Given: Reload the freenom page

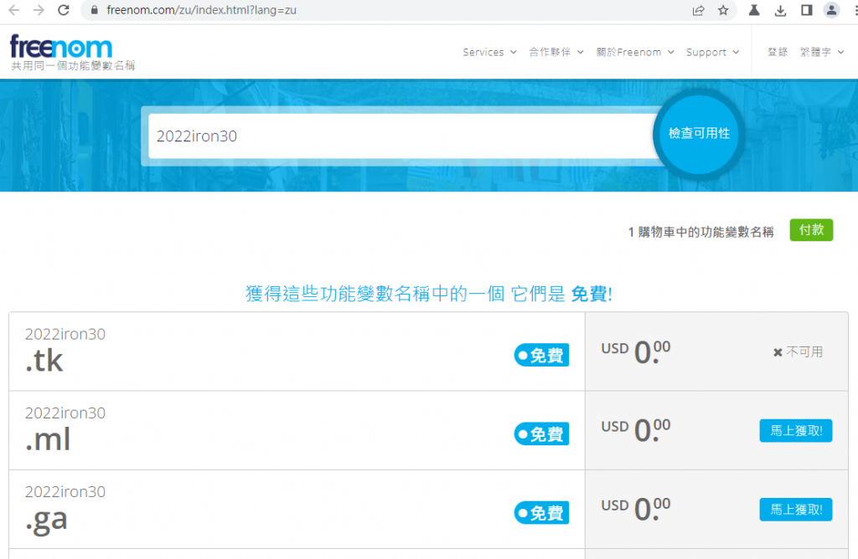Looking at the screenshot, I should click(64, 10).
